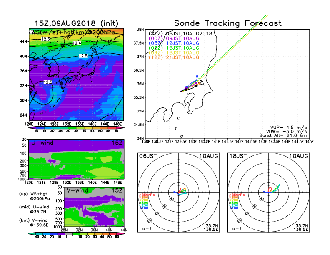This screenshot has height=255, width=330.
Task: Click the "12.5" contour label near 40N
Action: (x=83, y=56)
